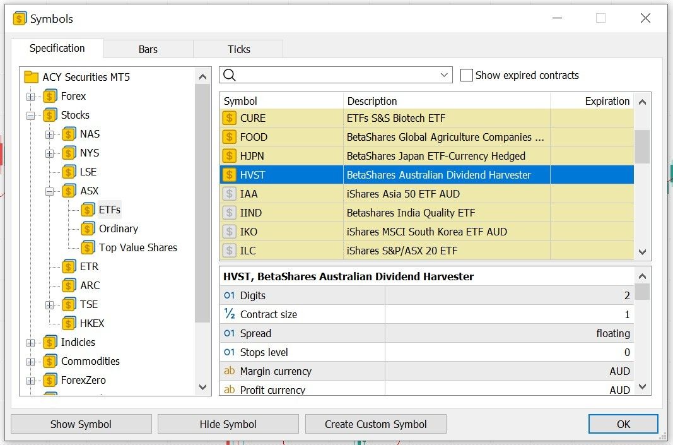Click the search magnifier icon
Screen dimensions: 673x445
click(230, 75)
